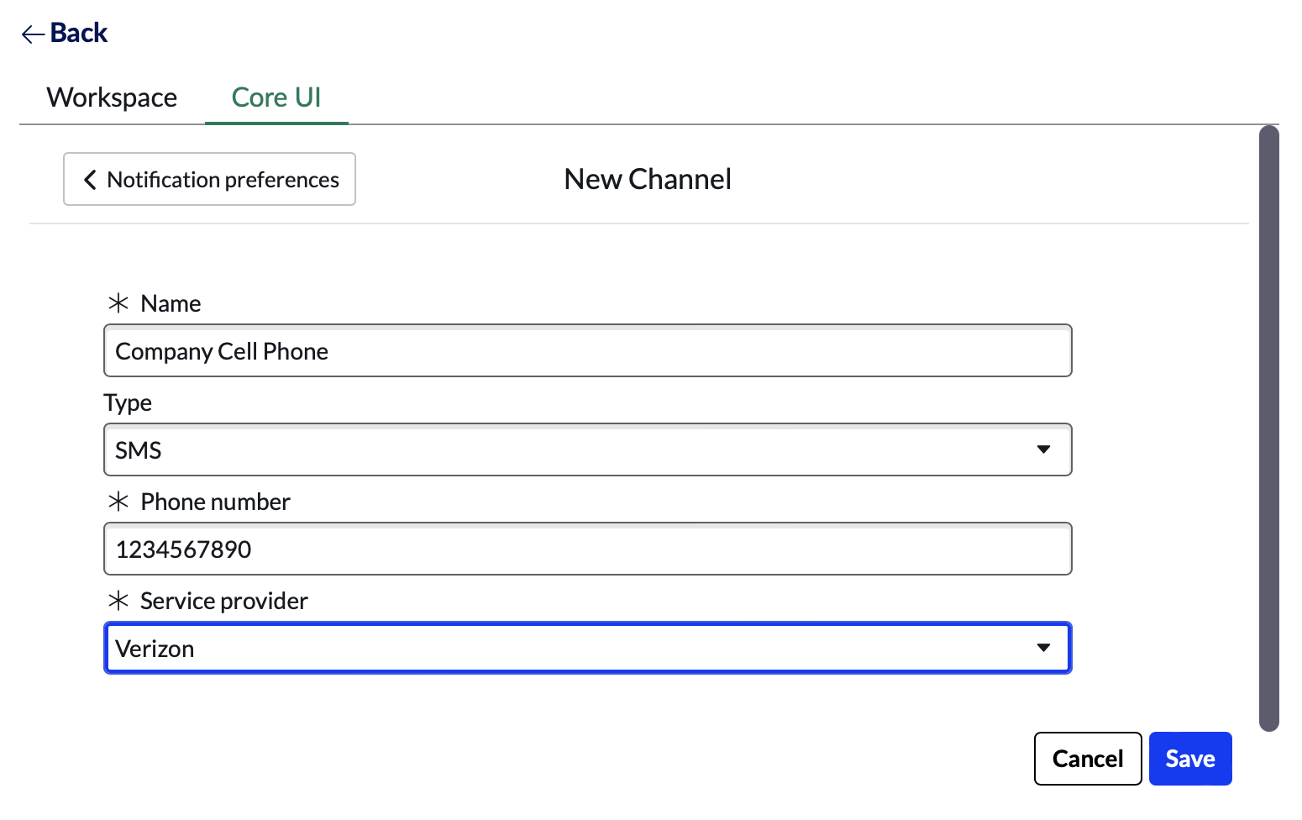
Task: Cancel the New Channel form
Action: [1088, 758]
